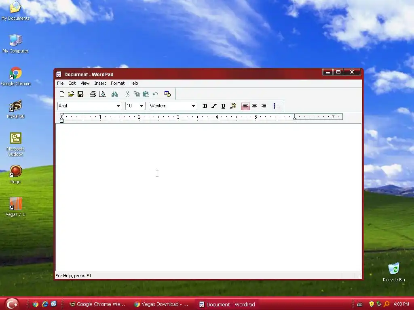This screenshot has height=310, width=414.
Task: Open the Format menu
Action: (x=118, y=83)
